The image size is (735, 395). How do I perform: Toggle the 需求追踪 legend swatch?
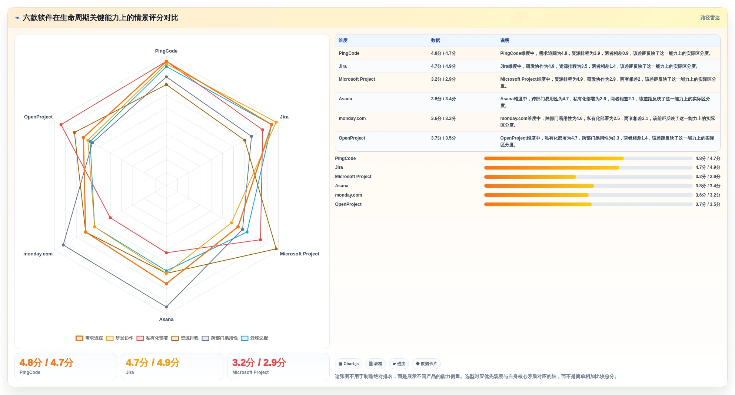79,338
